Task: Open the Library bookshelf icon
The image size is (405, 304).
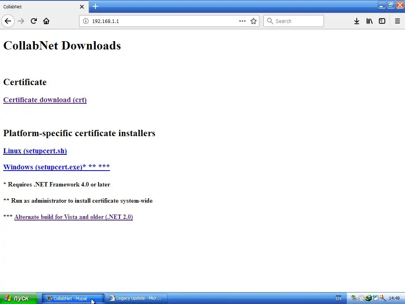Action: [x=369, y=21]
